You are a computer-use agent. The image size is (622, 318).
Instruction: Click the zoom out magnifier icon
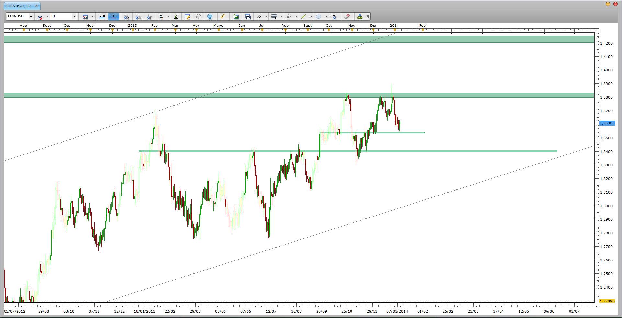pyautogui.click(x=138, y=16)
